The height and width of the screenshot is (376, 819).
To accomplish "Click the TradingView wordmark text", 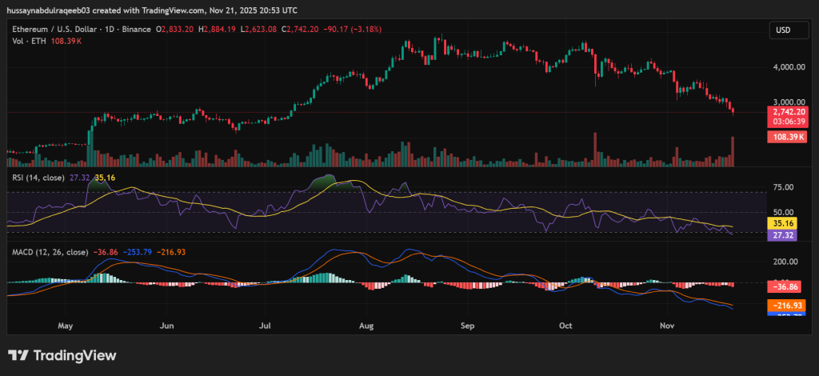I will 74,355.
